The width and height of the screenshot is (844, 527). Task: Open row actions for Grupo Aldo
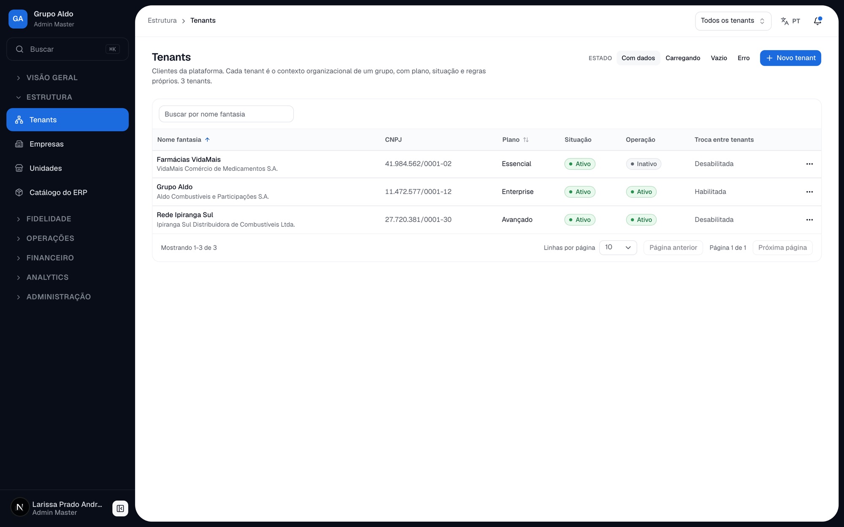tap(809, 192)
